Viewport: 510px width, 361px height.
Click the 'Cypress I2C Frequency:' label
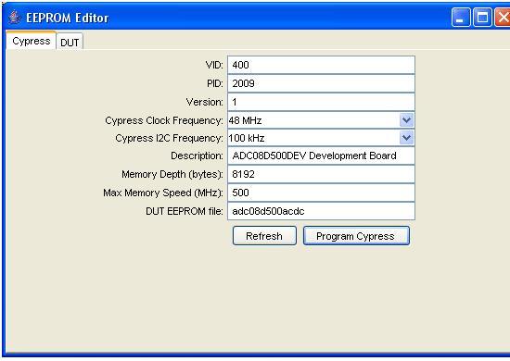(x=169, y=138)
